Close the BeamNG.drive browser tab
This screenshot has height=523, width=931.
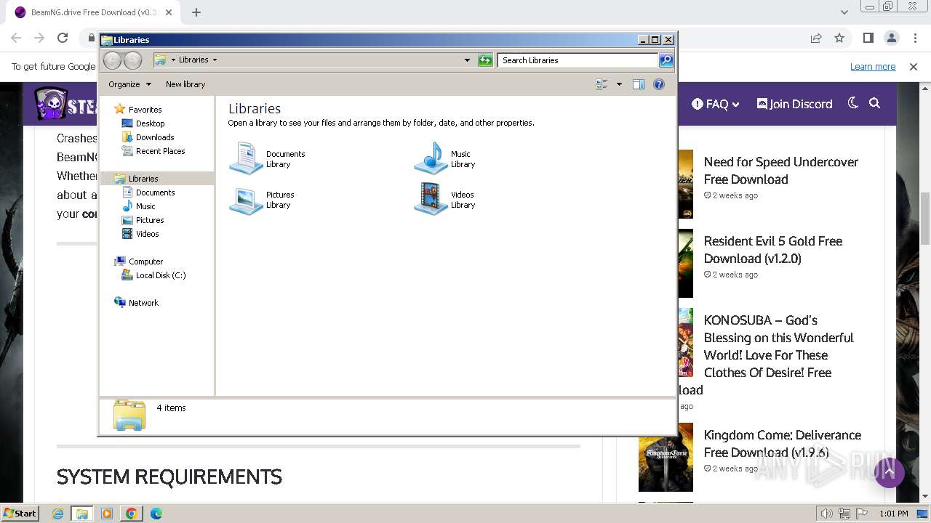point(169,12)
